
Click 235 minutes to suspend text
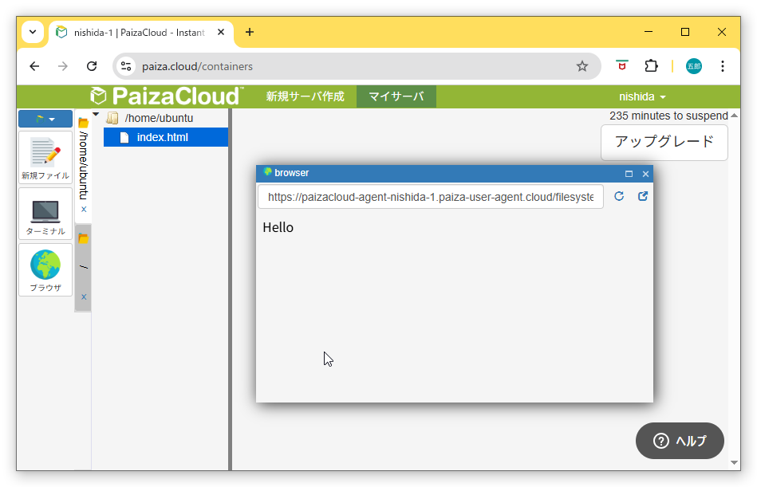[x=668, y=116]
